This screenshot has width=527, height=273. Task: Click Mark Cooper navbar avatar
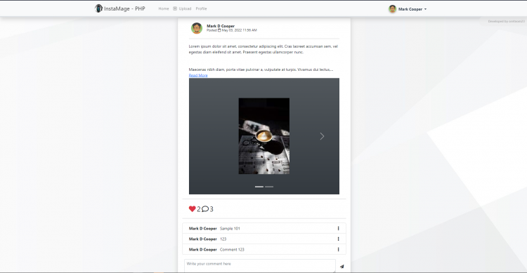coord(392,9)
